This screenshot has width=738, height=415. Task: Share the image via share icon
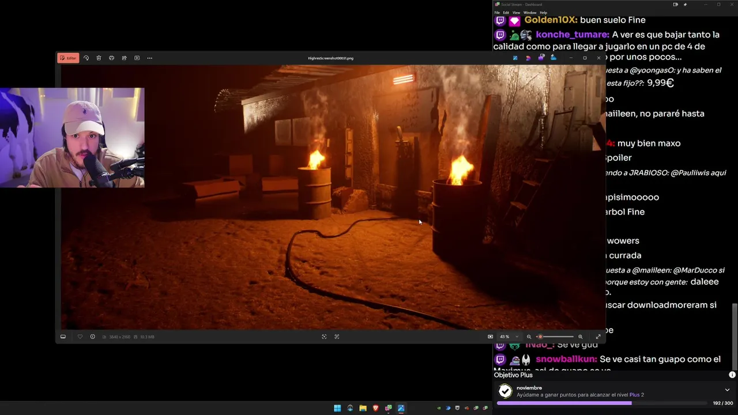pos(124,58)
